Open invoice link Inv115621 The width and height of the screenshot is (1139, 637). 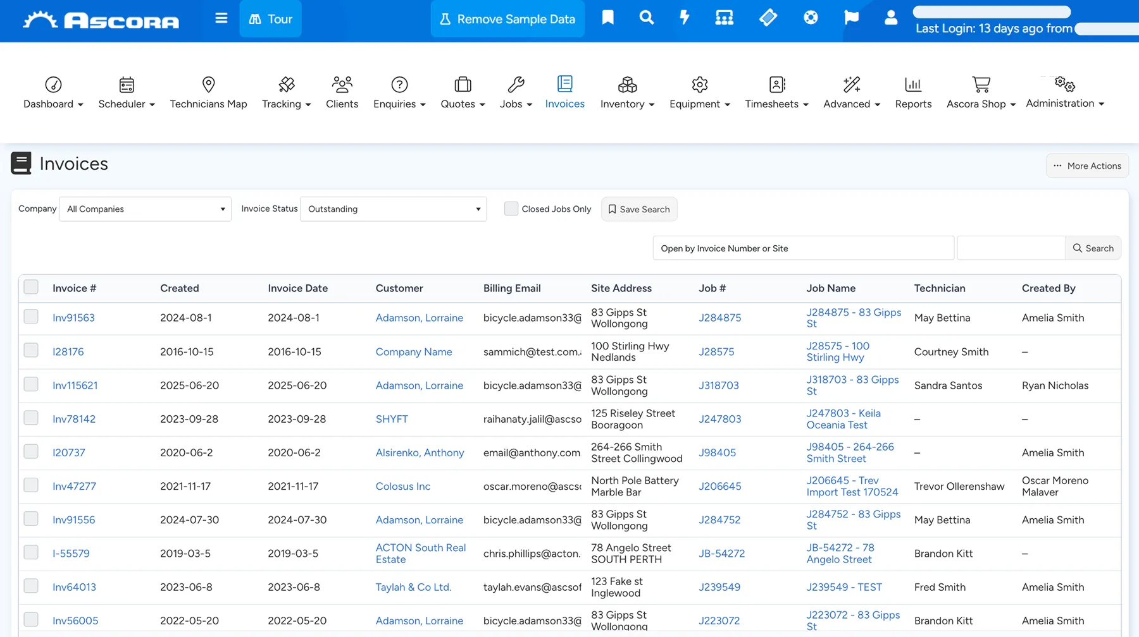click(x=75, y=385)
